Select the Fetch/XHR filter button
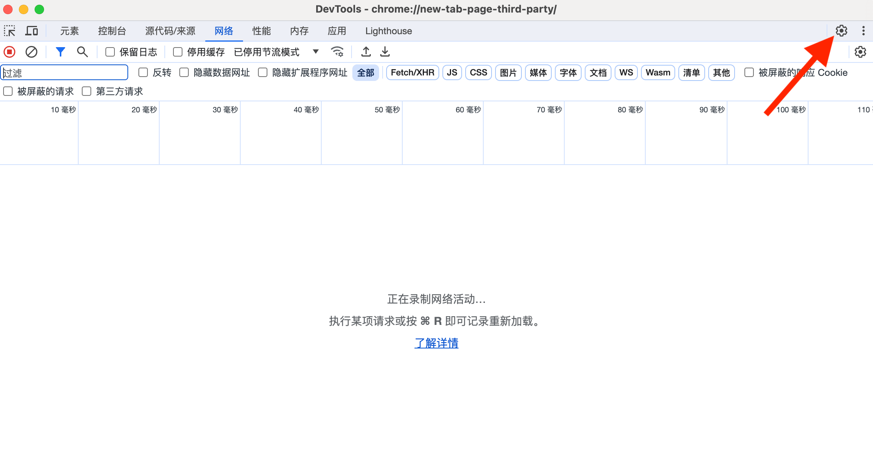 [x=412, y=73]
